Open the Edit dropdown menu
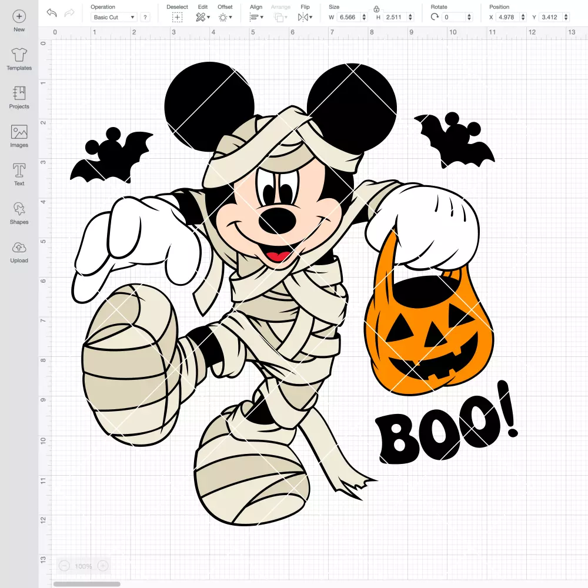 202,17
